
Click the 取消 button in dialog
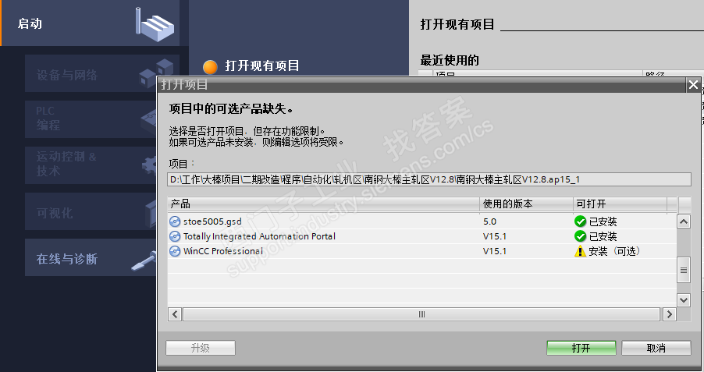tap(656, 348)
